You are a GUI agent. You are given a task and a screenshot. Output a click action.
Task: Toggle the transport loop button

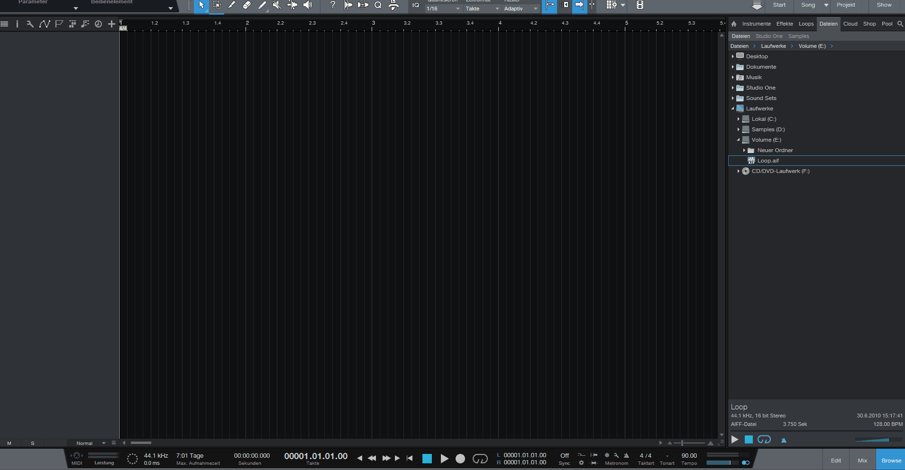tap(480, 459)
